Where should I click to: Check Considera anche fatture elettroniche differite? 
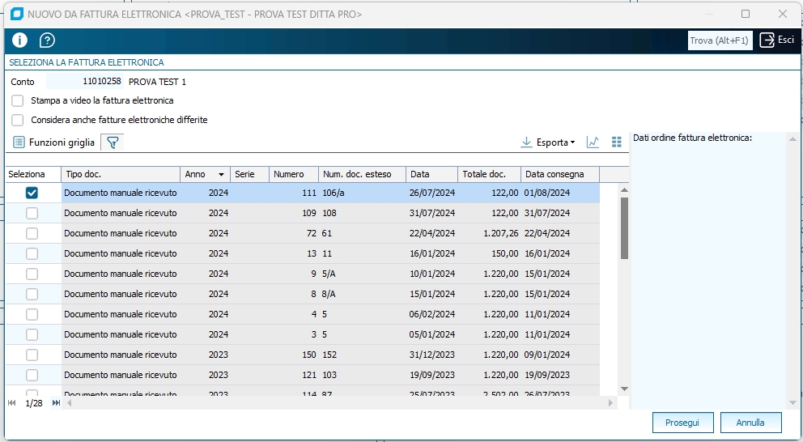(x=18, y=120)
